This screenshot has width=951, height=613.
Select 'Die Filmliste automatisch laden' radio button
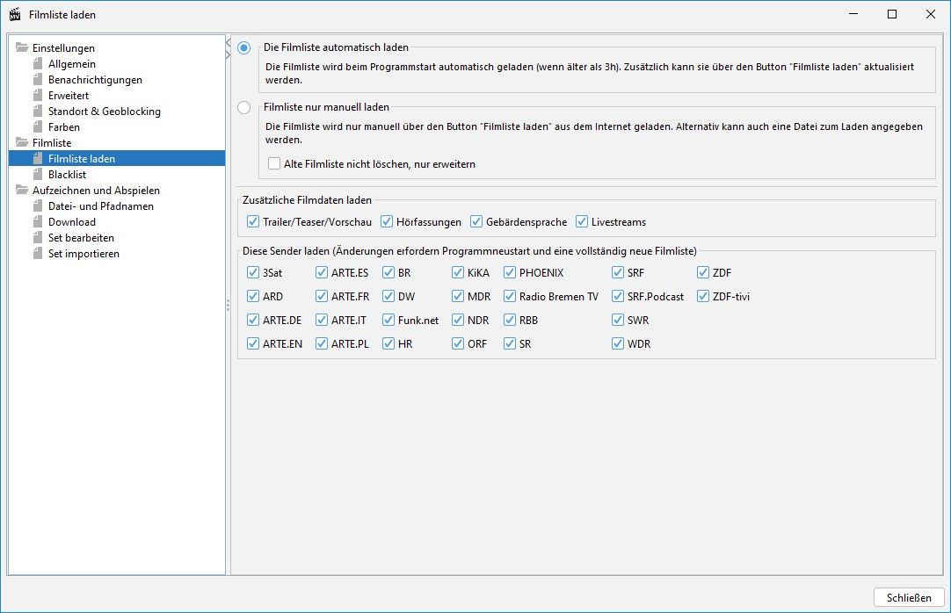tap(243, 47)
